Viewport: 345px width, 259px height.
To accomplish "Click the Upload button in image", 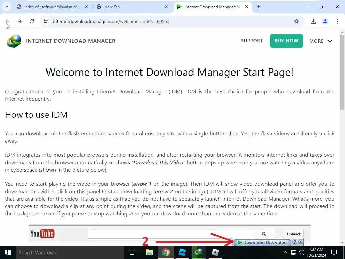I will coord(293,234).
